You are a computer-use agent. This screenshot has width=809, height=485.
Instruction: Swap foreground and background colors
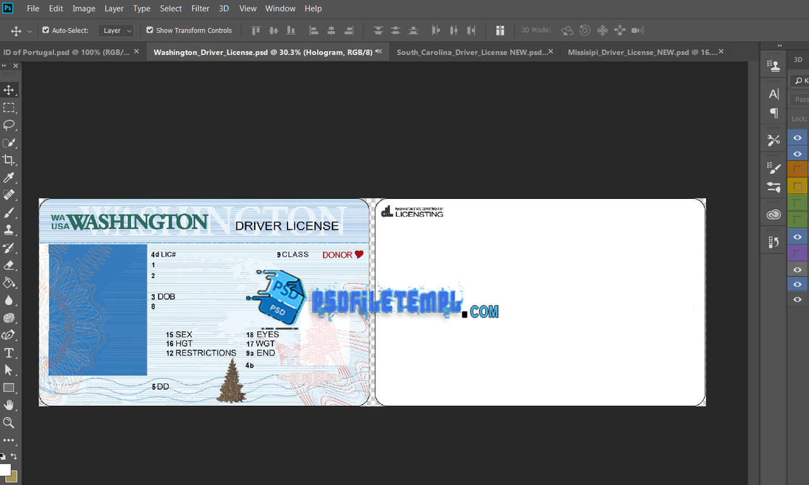point(14,456)
